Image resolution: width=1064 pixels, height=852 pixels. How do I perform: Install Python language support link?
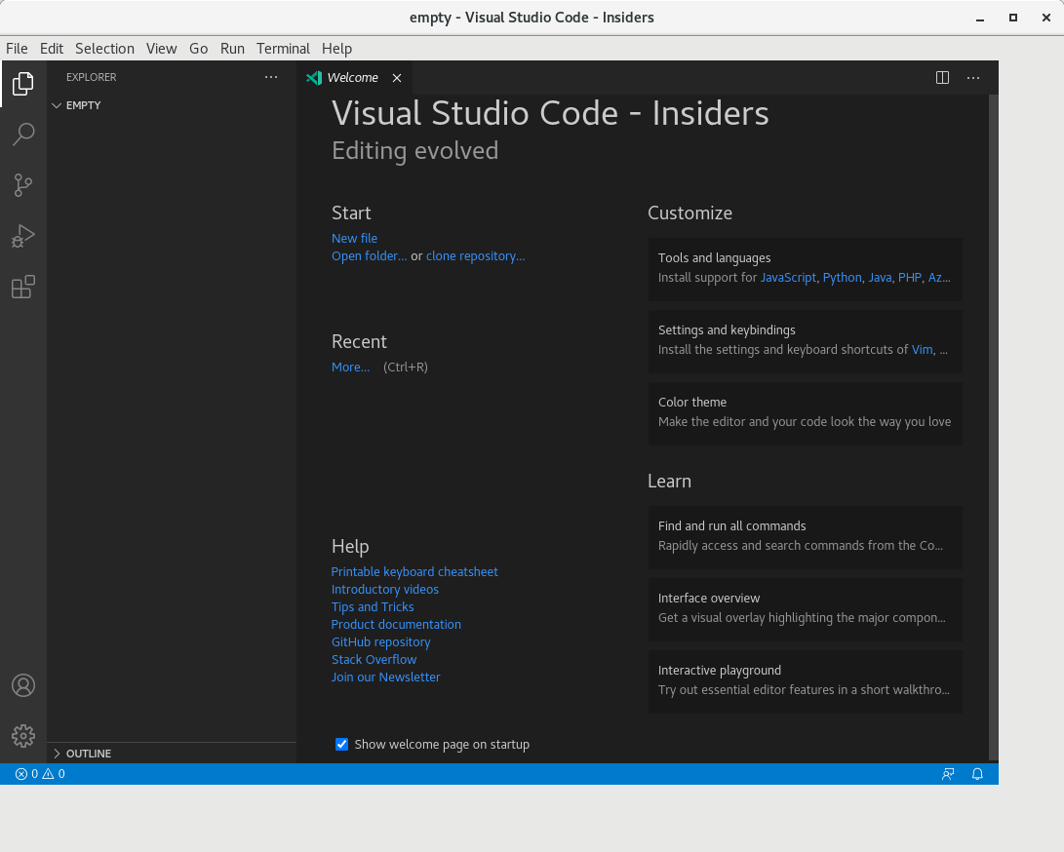(842, 278)
